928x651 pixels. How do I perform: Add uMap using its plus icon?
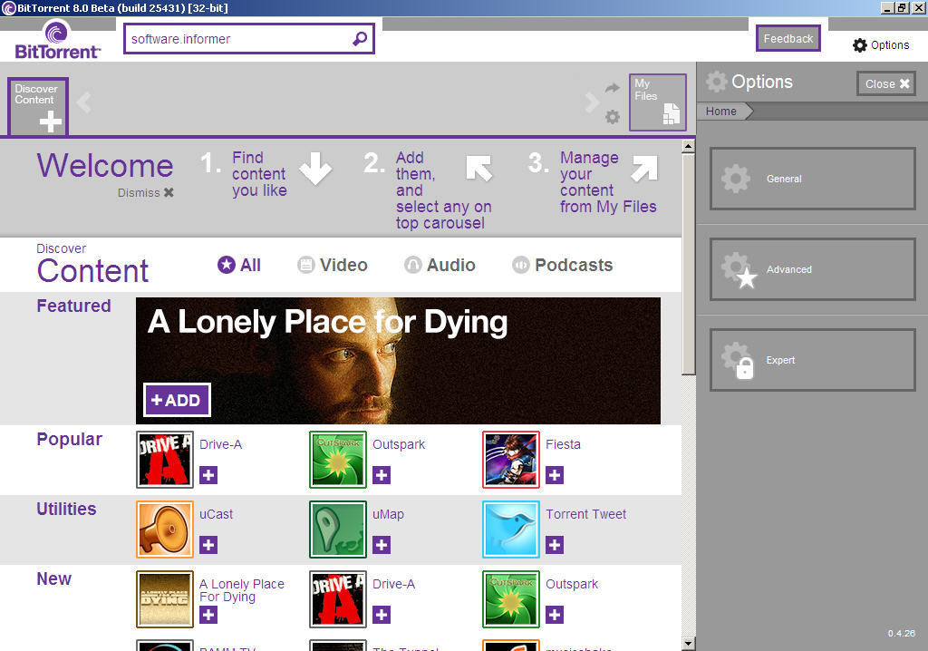coord(382,545)
